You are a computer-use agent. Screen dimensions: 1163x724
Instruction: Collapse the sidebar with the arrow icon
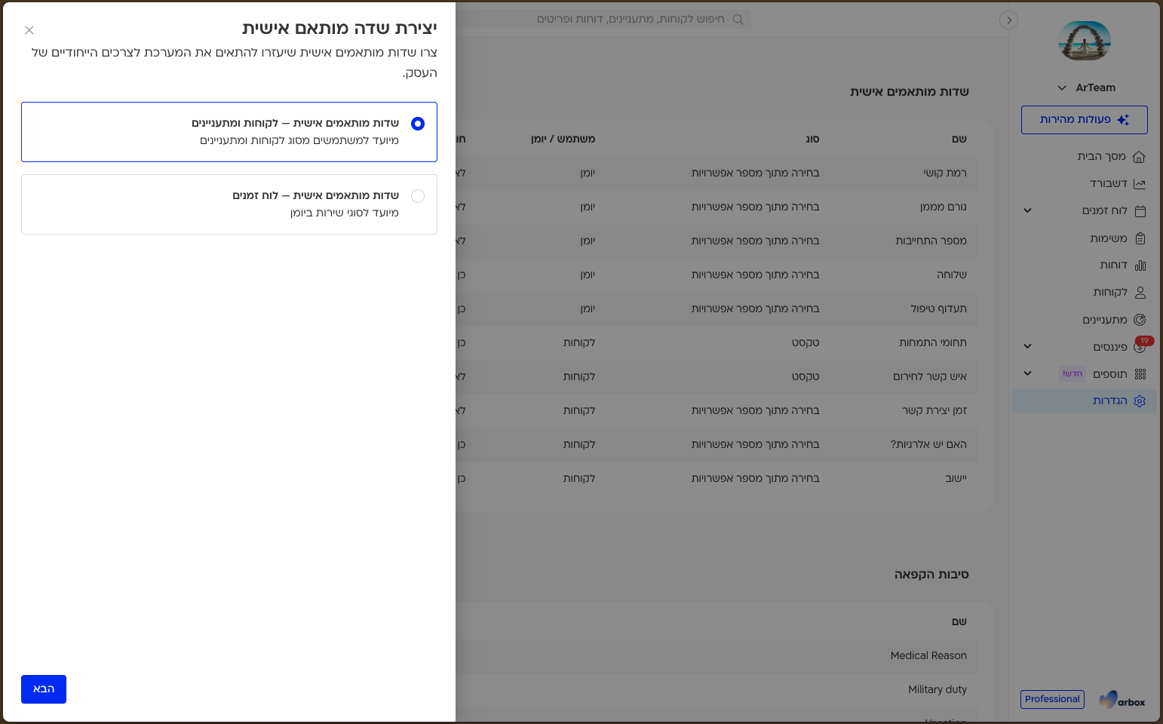coord(1009,20)
